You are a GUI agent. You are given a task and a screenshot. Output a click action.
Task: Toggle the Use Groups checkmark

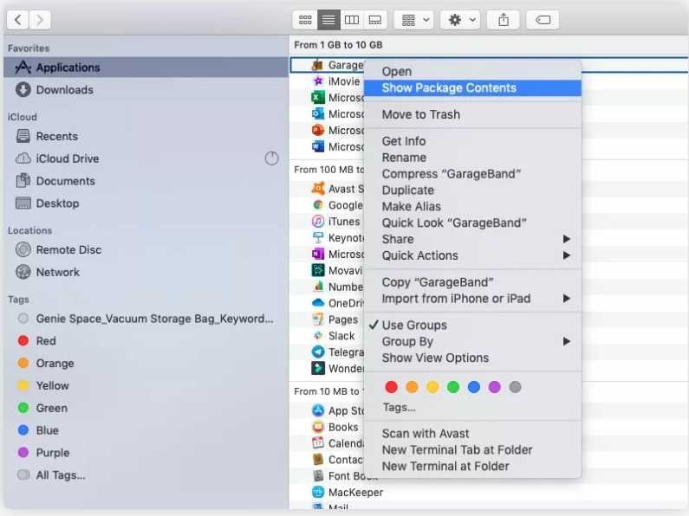(473, 326)
